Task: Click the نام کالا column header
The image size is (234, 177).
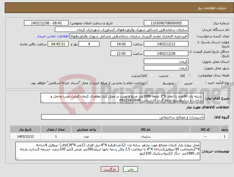Action: (x=146, y=129)
